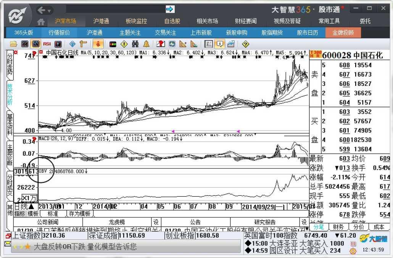This screenshot has width=393, height=258.
Task: Open the 财经要闻 menu
Action: [x=246, y=21]
